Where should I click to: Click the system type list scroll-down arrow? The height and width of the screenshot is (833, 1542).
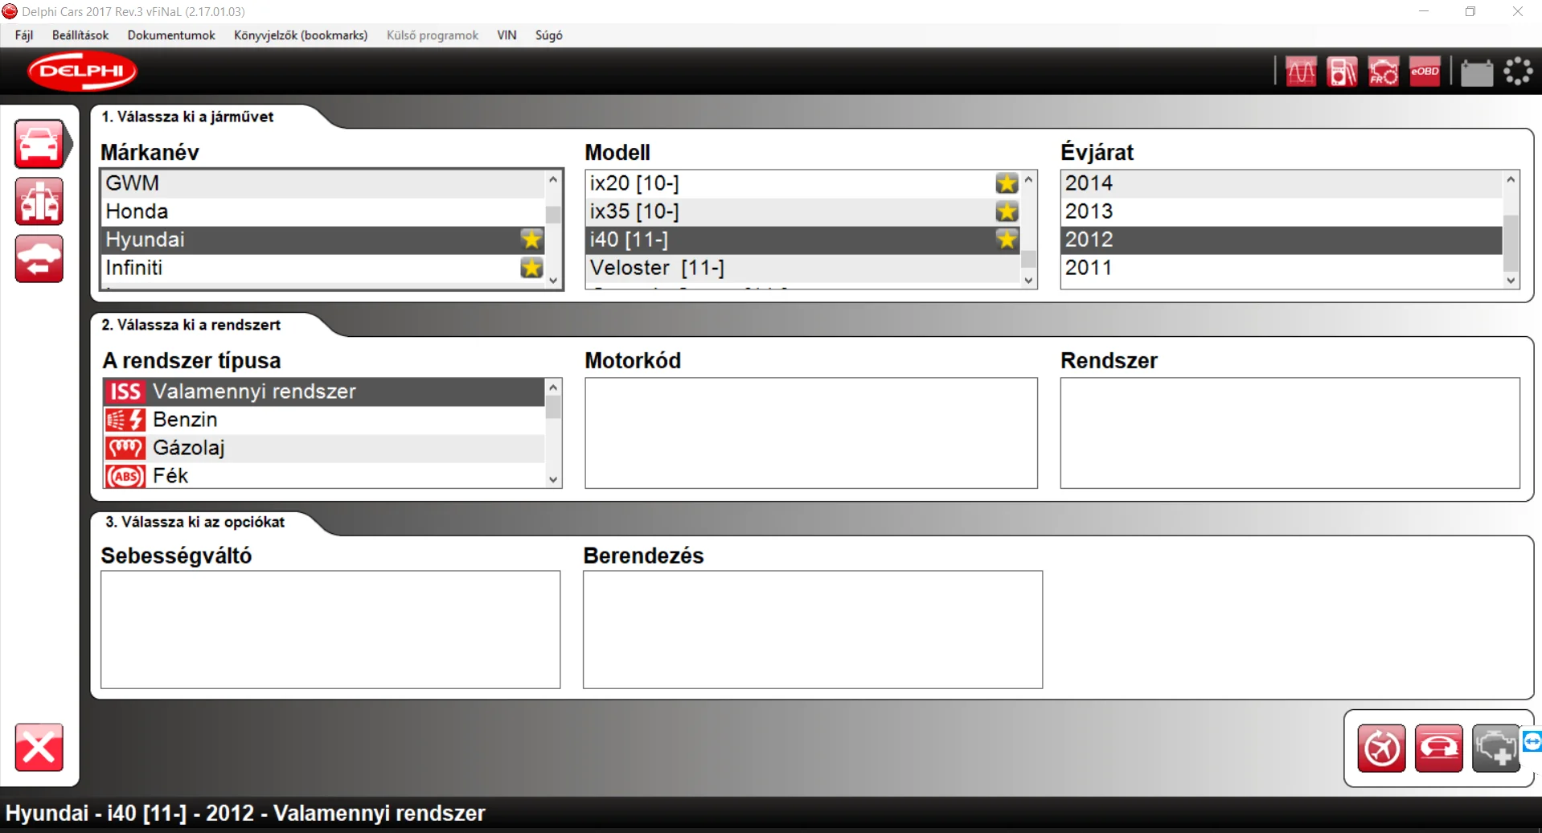pos(553,479)
